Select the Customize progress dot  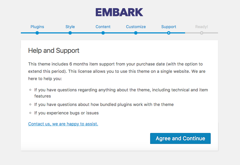(136, 33)
